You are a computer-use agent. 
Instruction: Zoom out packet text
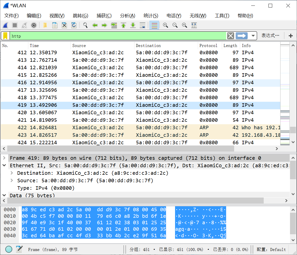[x=175, y=25]
